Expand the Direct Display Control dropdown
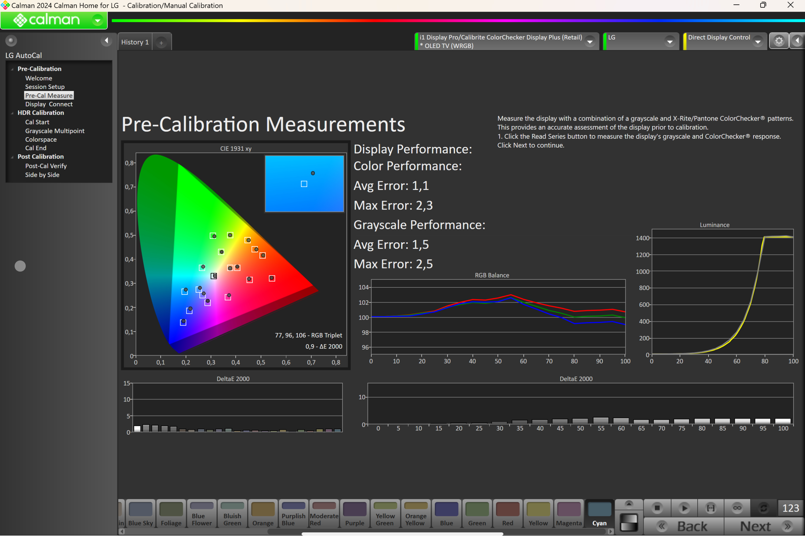The width and height of the screenshot is (805, 540). click(758, 42)
